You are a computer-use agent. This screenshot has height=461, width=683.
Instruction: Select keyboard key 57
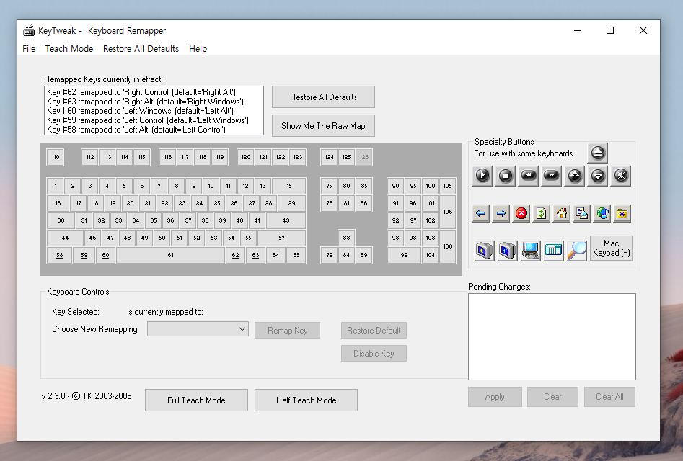point(281,238)
